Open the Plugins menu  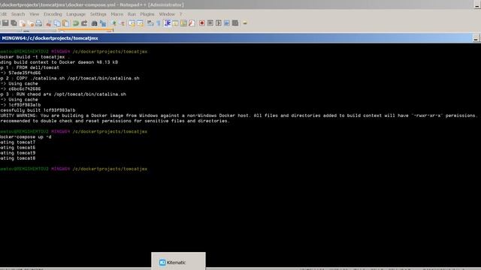point(147,14)
